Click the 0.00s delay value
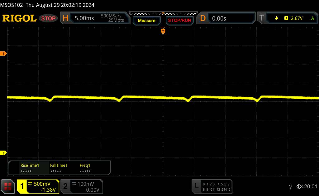 point(219,18)
